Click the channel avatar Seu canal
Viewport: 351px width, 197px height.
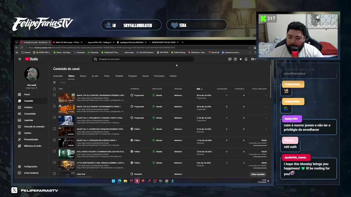click(32, 74)
